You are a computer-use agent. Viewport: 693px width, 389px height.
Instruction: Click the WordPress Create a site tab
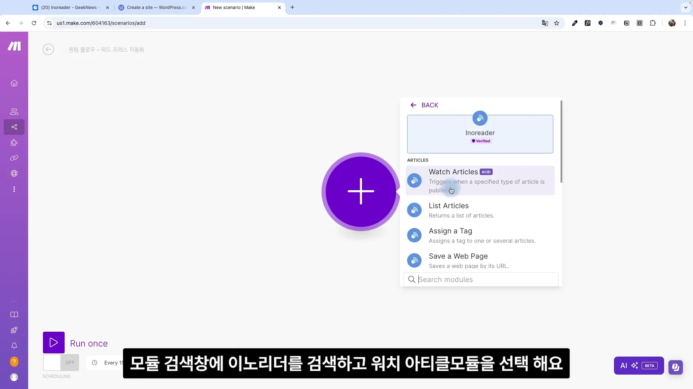157,7
